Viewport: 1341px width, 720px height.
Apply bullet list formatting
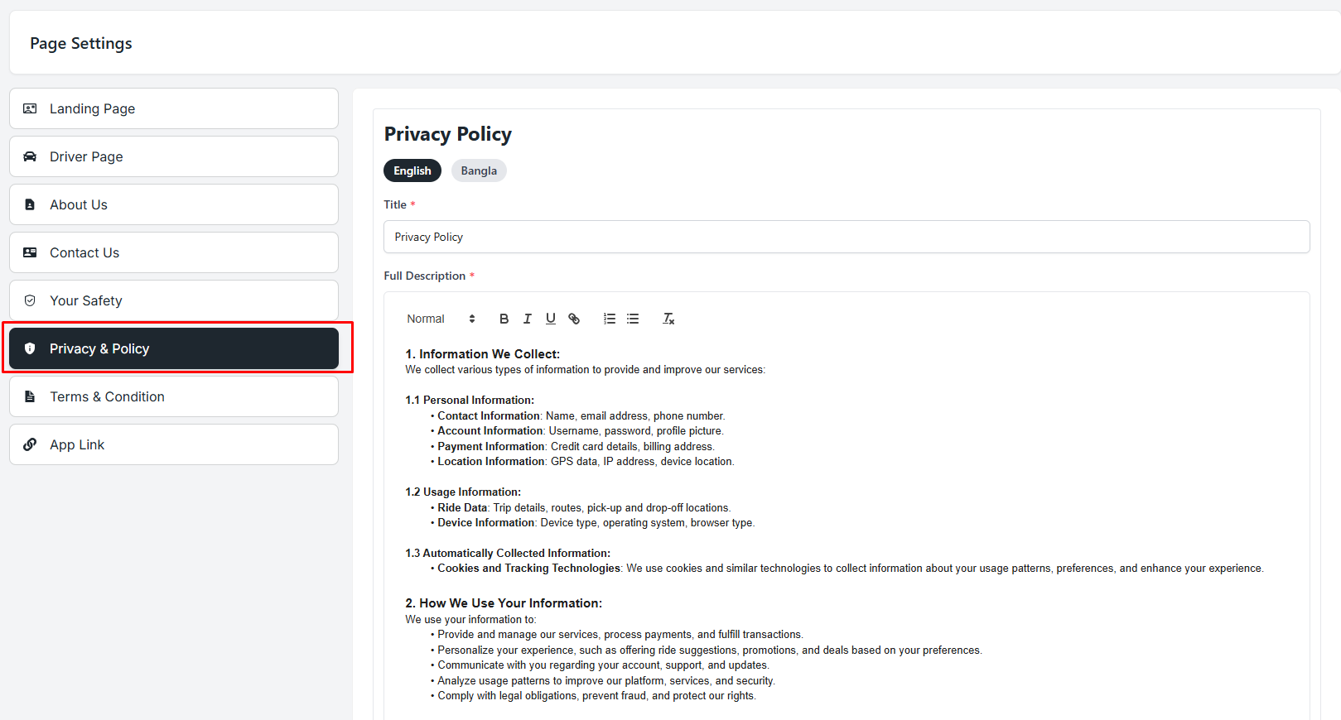[633, 319]
